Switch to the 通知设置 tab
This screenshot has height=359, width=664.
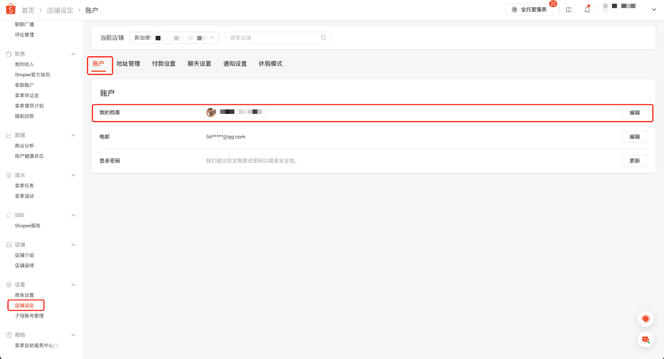235,64
